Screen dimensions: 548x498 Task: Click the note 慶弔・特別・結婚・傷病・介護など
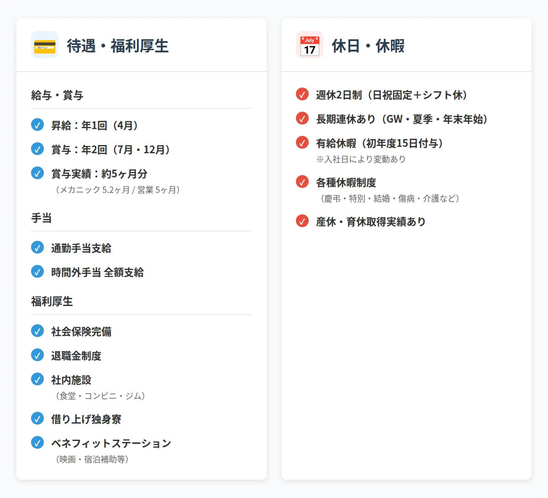(x=390, y=198)
